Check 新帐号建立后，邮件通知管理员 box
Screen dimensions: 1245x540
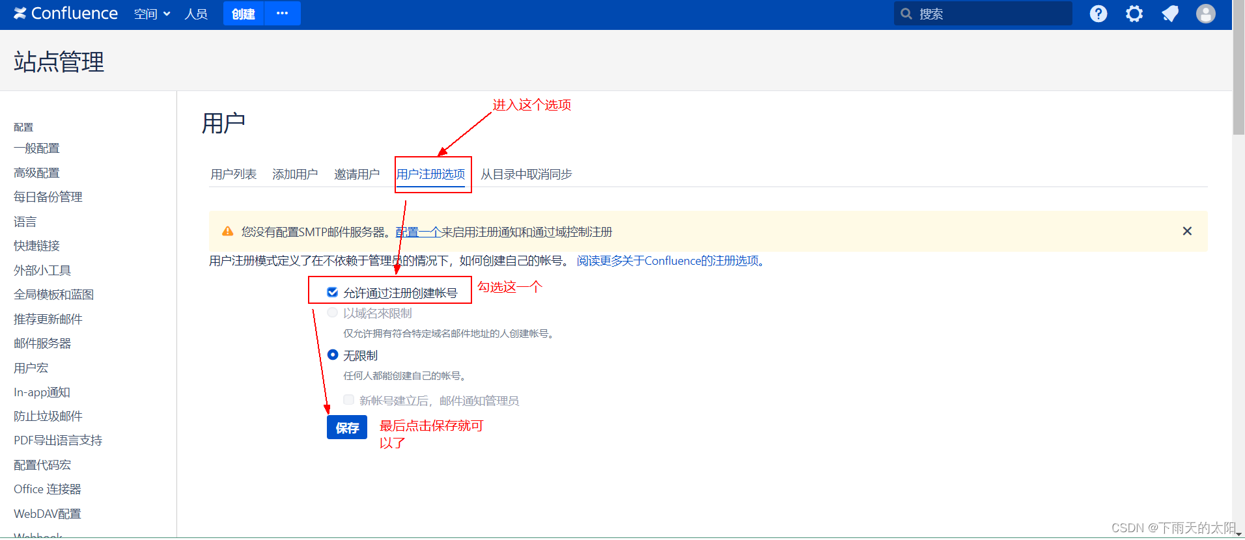[x=348, y=399]
